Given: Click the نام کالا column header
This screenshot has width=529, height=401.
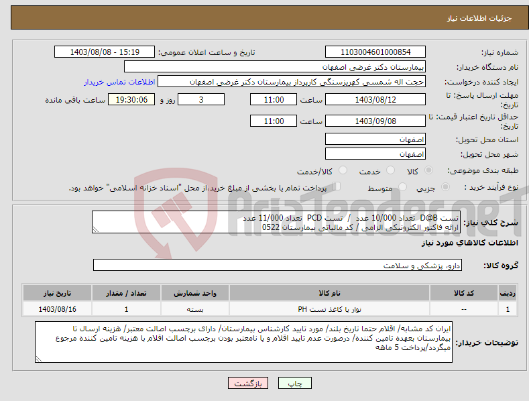Looking at the screenshot, I should (x=329, y=293).
